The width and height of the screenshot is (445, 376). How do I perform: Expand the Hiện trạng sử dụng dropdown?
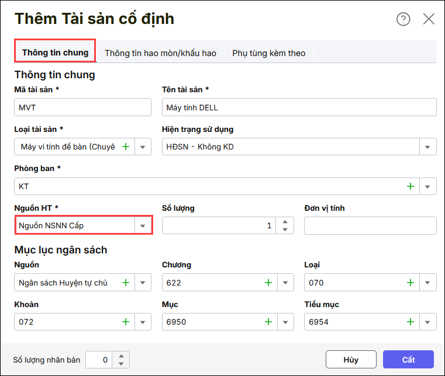427,147
